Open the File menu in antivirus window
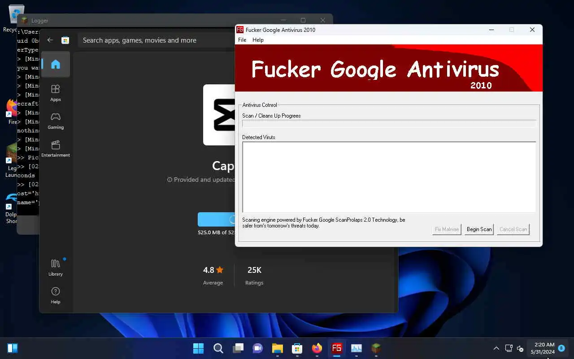 242,40
